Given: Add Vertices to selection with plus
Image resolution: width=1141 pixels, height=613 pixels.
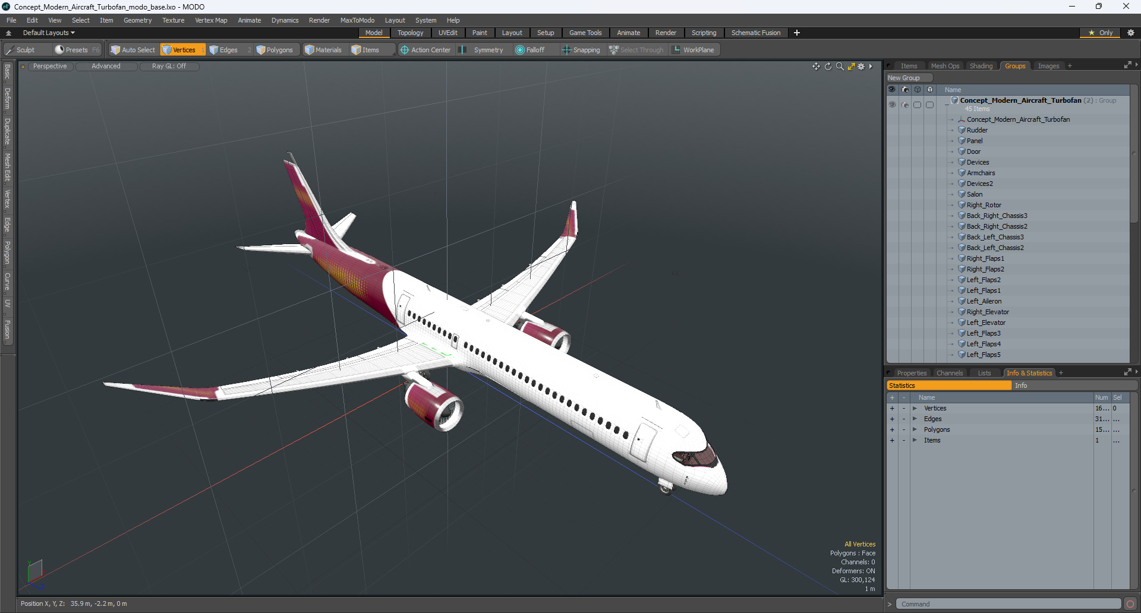Looking at the screenshot, I should point(892,408).
